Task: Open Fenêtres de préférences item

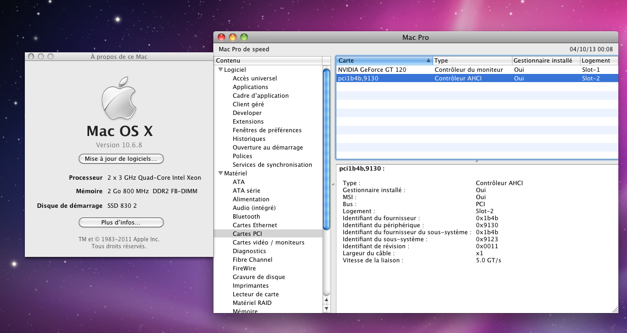Action: point(267,130)
